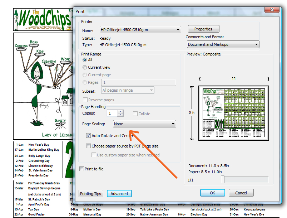This screenshot has width=287, height=218.
Task: Click "New Year's Day" in document
Action: coord(39,145)
